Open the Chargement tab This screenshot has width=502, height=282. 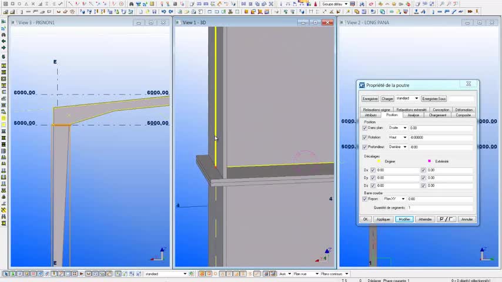point(437,115)
